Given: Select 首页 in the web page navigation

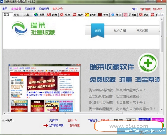Looking at the screenshot, I should point(98,30).
